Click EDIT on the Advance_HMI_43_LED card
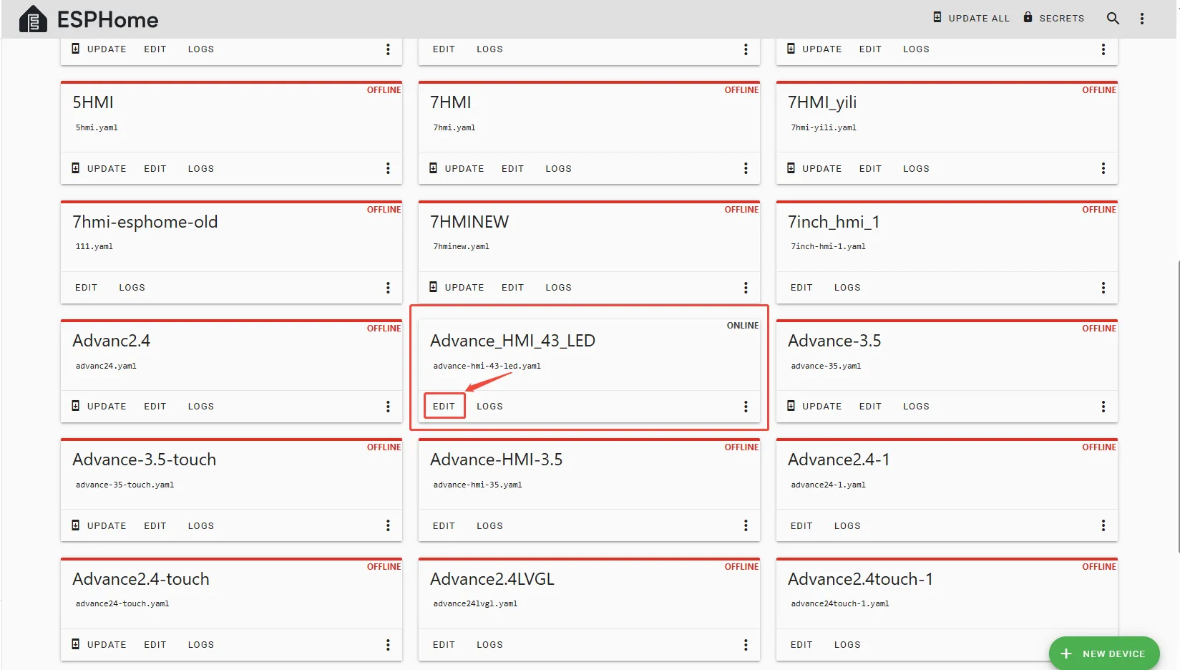The image size is (1180, 670). (444, 407)
